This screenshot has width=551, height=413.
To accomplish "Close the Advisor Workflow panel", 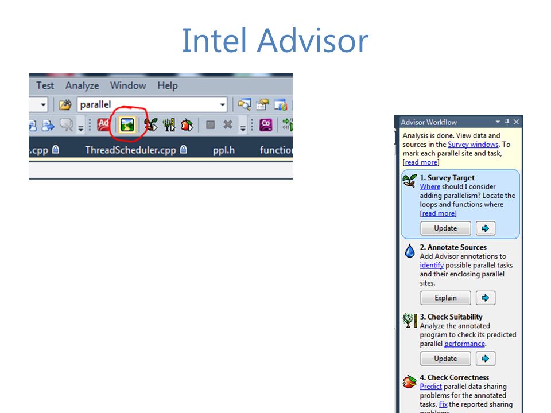I will pos(516,122).
